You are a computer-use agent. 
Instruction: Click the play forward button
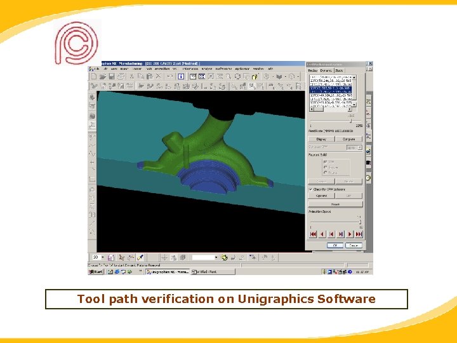pyautogui.click(x=350, y=234)
